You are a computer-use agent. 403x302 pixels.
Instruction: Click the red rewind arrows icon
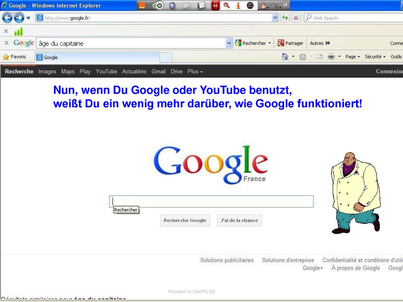point(215,6)
